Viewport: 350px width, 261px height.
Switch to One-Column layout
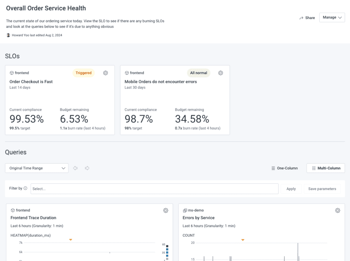coord(284,168)
